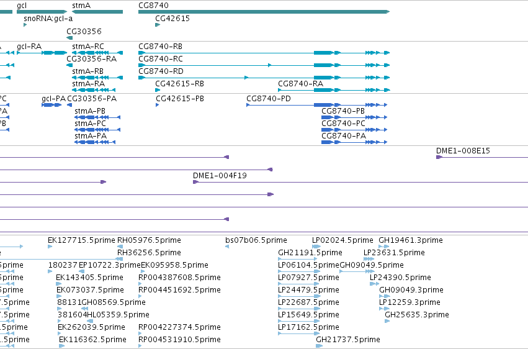
Task: Click the CG30356-RA transcript label
Action: point(92,59)
